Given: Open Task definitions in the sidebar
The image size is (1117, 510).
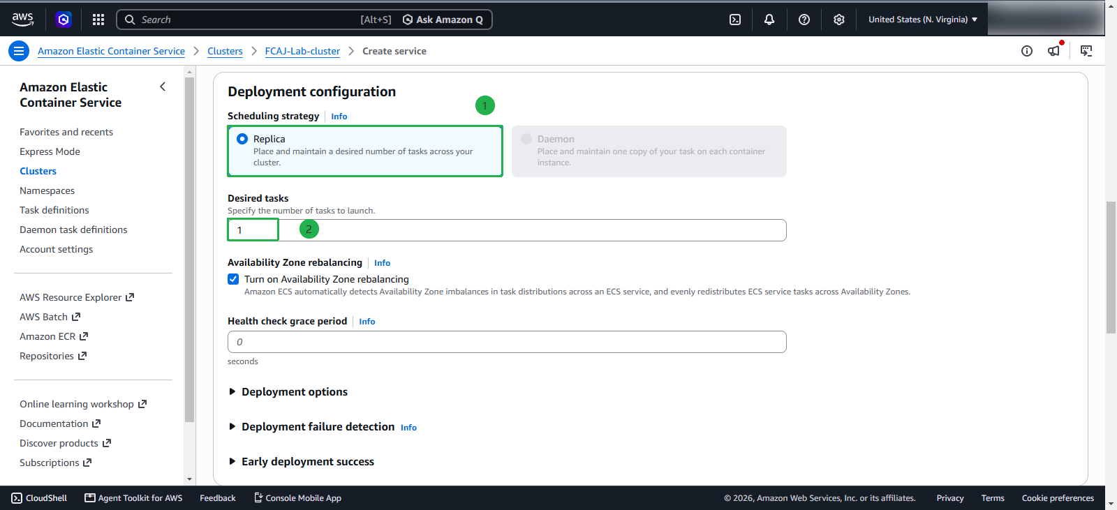Looking at the screenshot, I should (x=54, y=210).
